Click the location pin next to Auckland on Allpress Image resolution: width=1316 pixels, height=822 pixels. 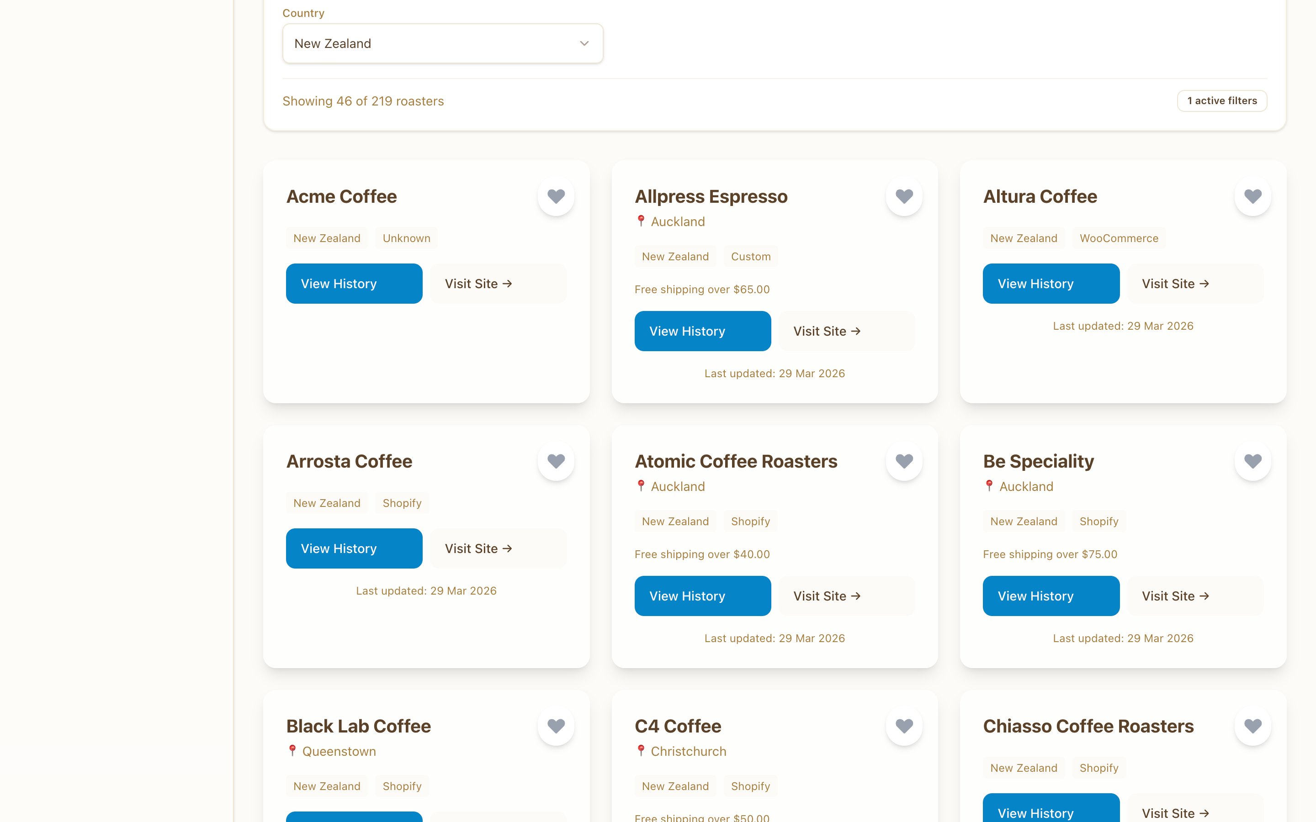coord(641,221)
